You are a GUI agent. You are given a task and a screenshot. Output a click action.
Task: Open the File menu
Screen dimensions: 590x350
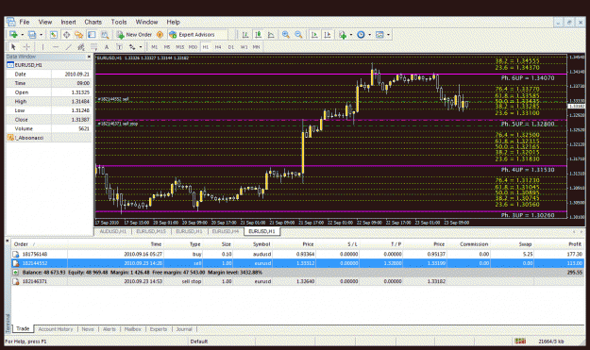[x=25, y=22]
